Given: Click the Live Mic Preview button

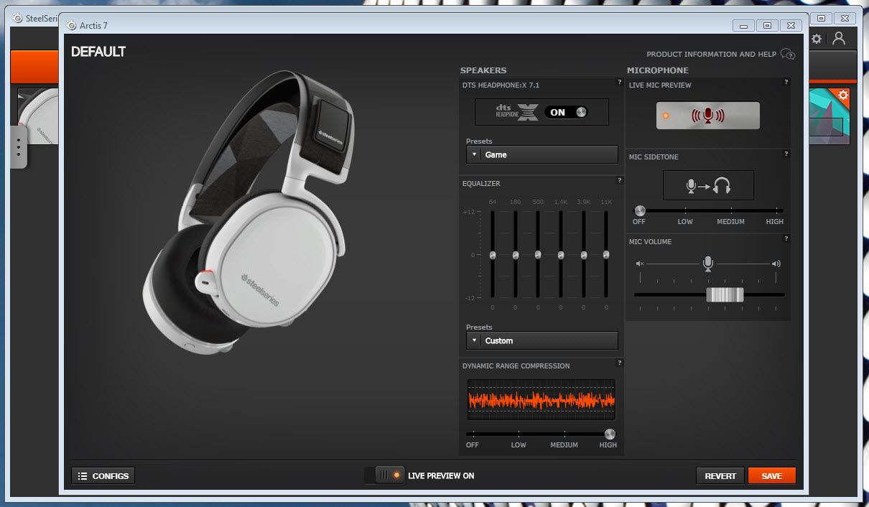Looking at the screenshot, I should click(x=707, y=116).
